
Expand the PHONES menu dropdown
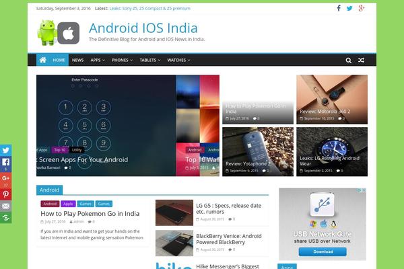(122, 60)
